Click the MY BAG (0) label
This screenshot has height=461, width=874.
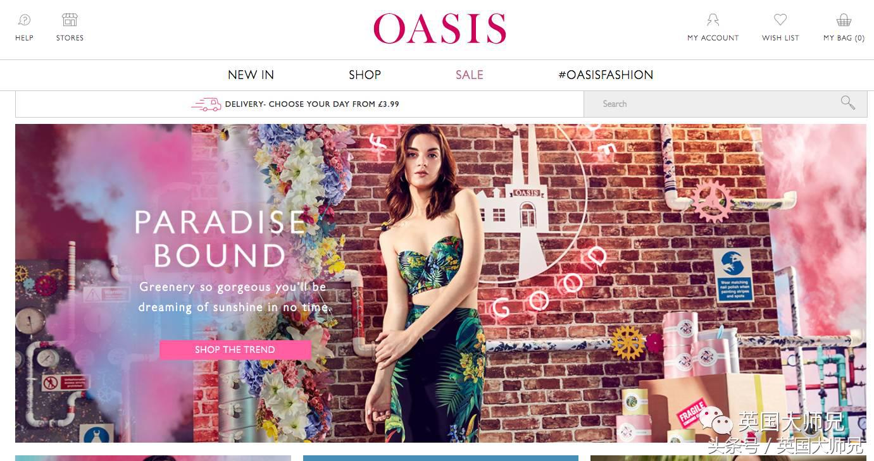click(844, 38)
